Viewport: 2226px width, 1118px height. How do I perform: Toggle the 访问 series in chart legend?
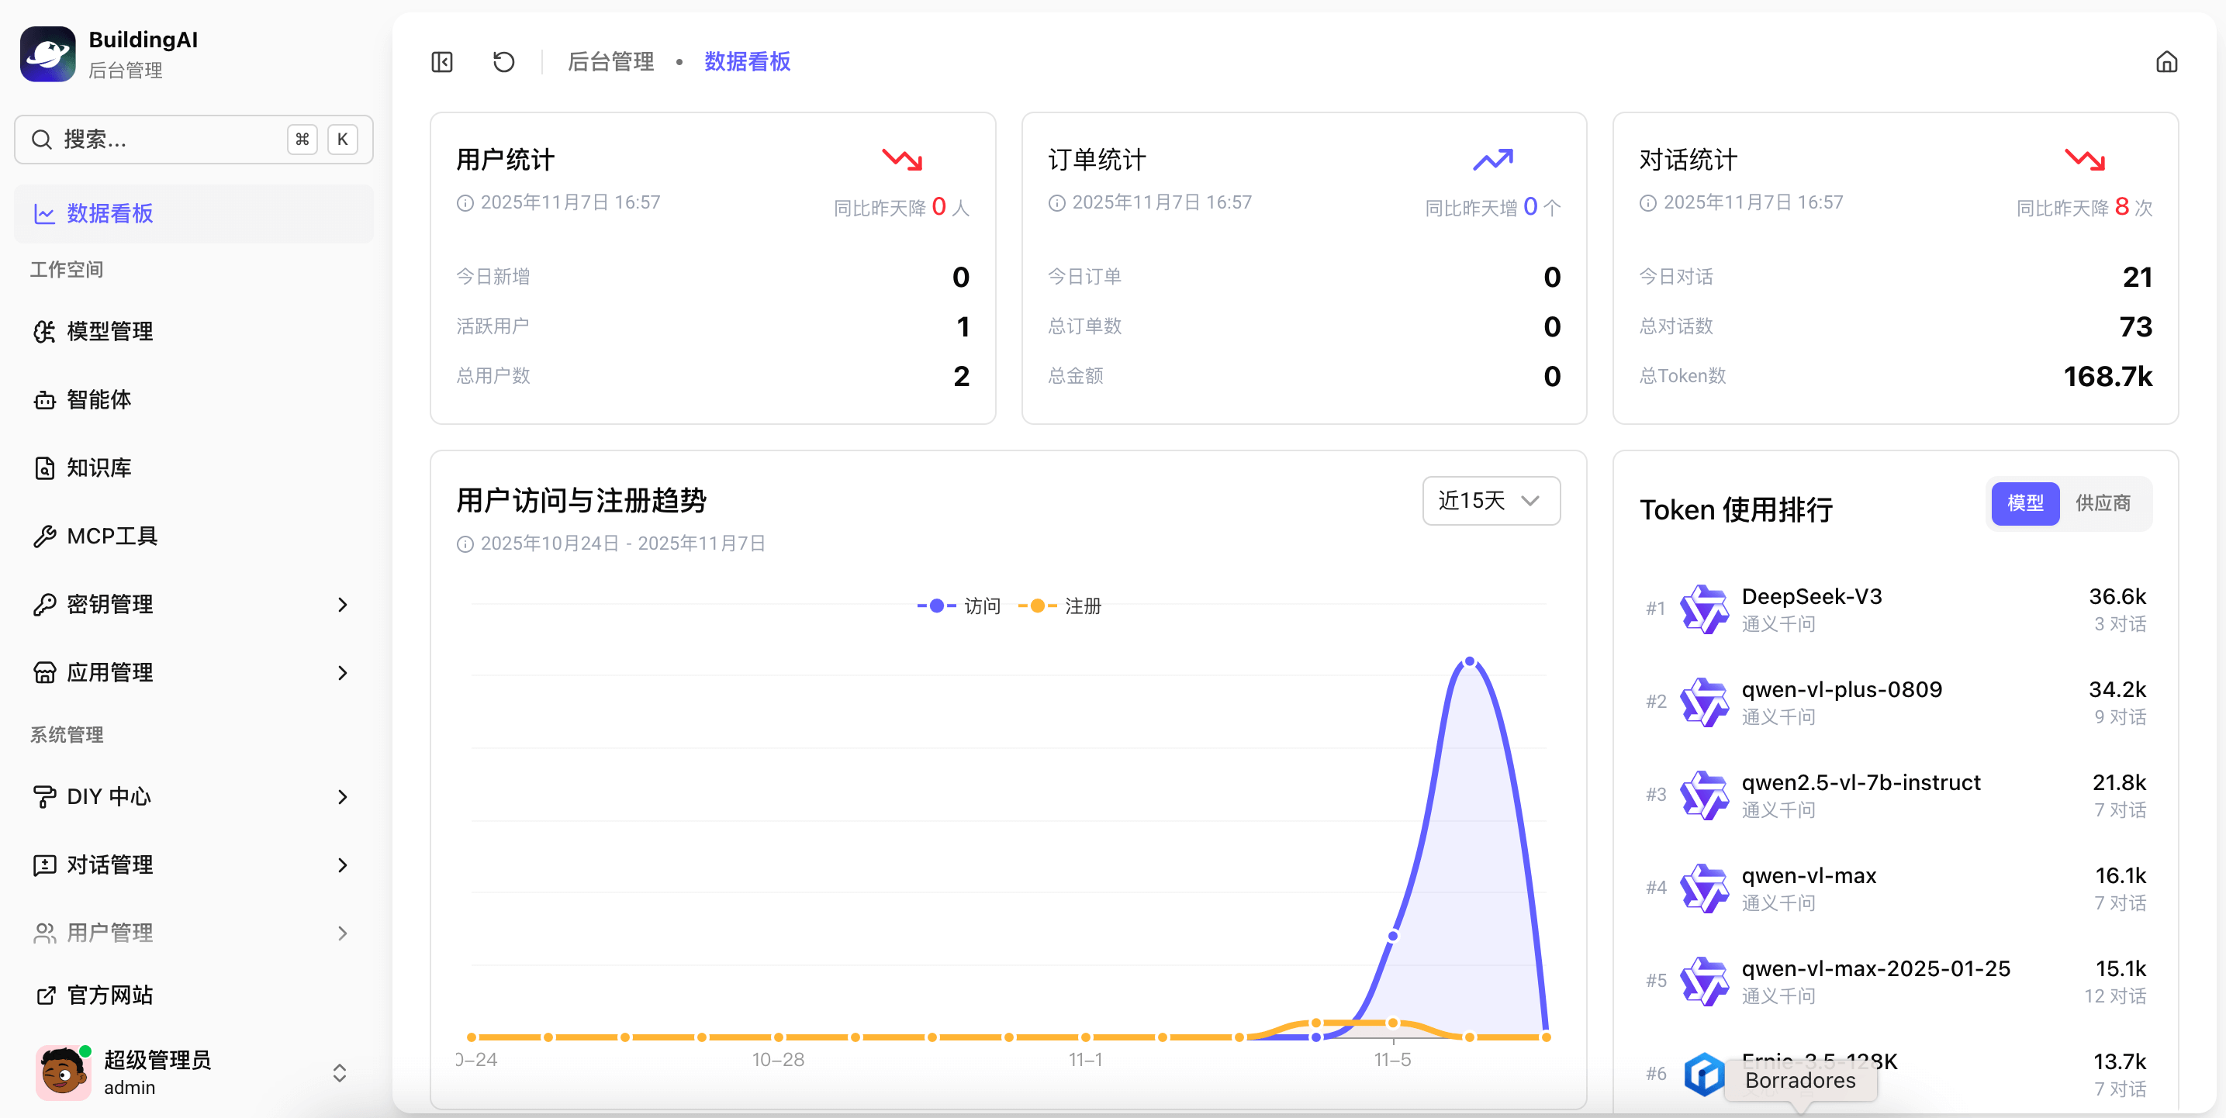point(959,606)
